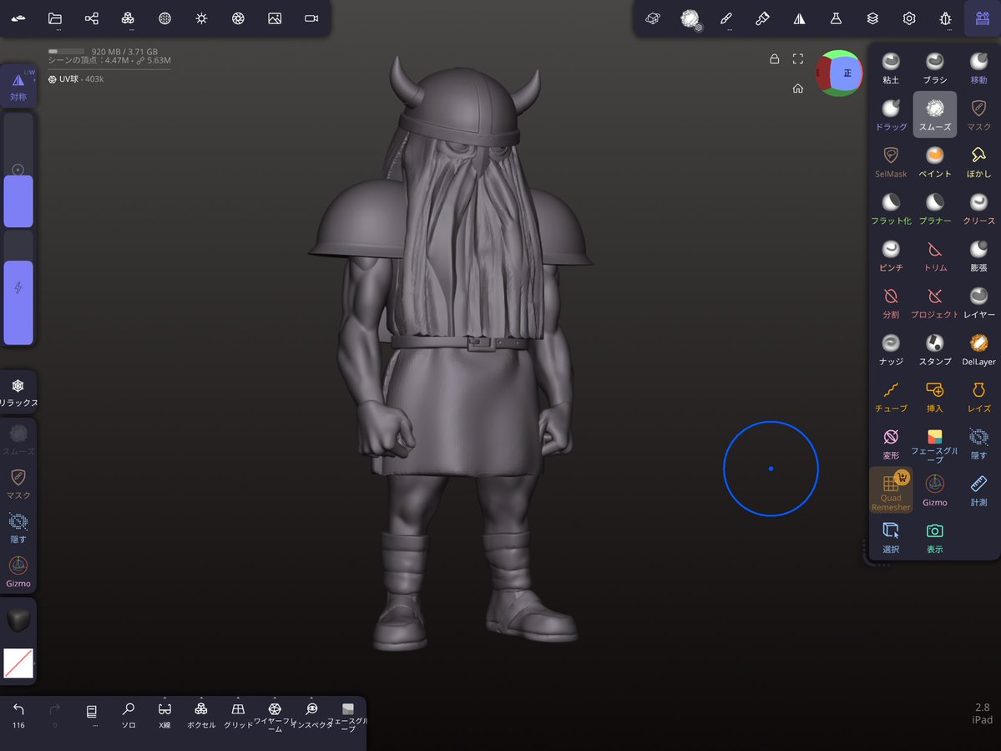1001x751 pixels.
Task: Select the フェースグループ tool in right panel
Action: pos(934,444)
